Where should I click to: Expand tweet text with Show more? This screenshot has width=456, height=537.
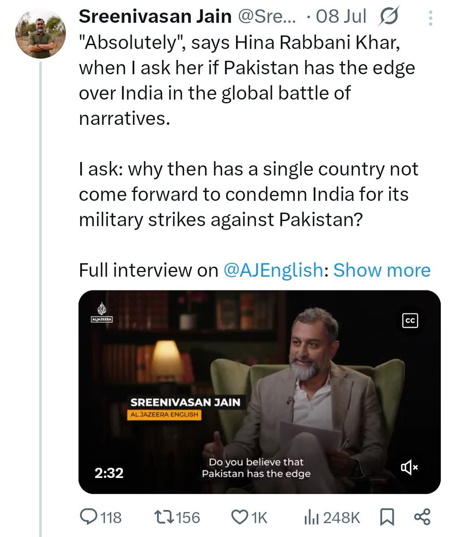[x=382, y=270]
